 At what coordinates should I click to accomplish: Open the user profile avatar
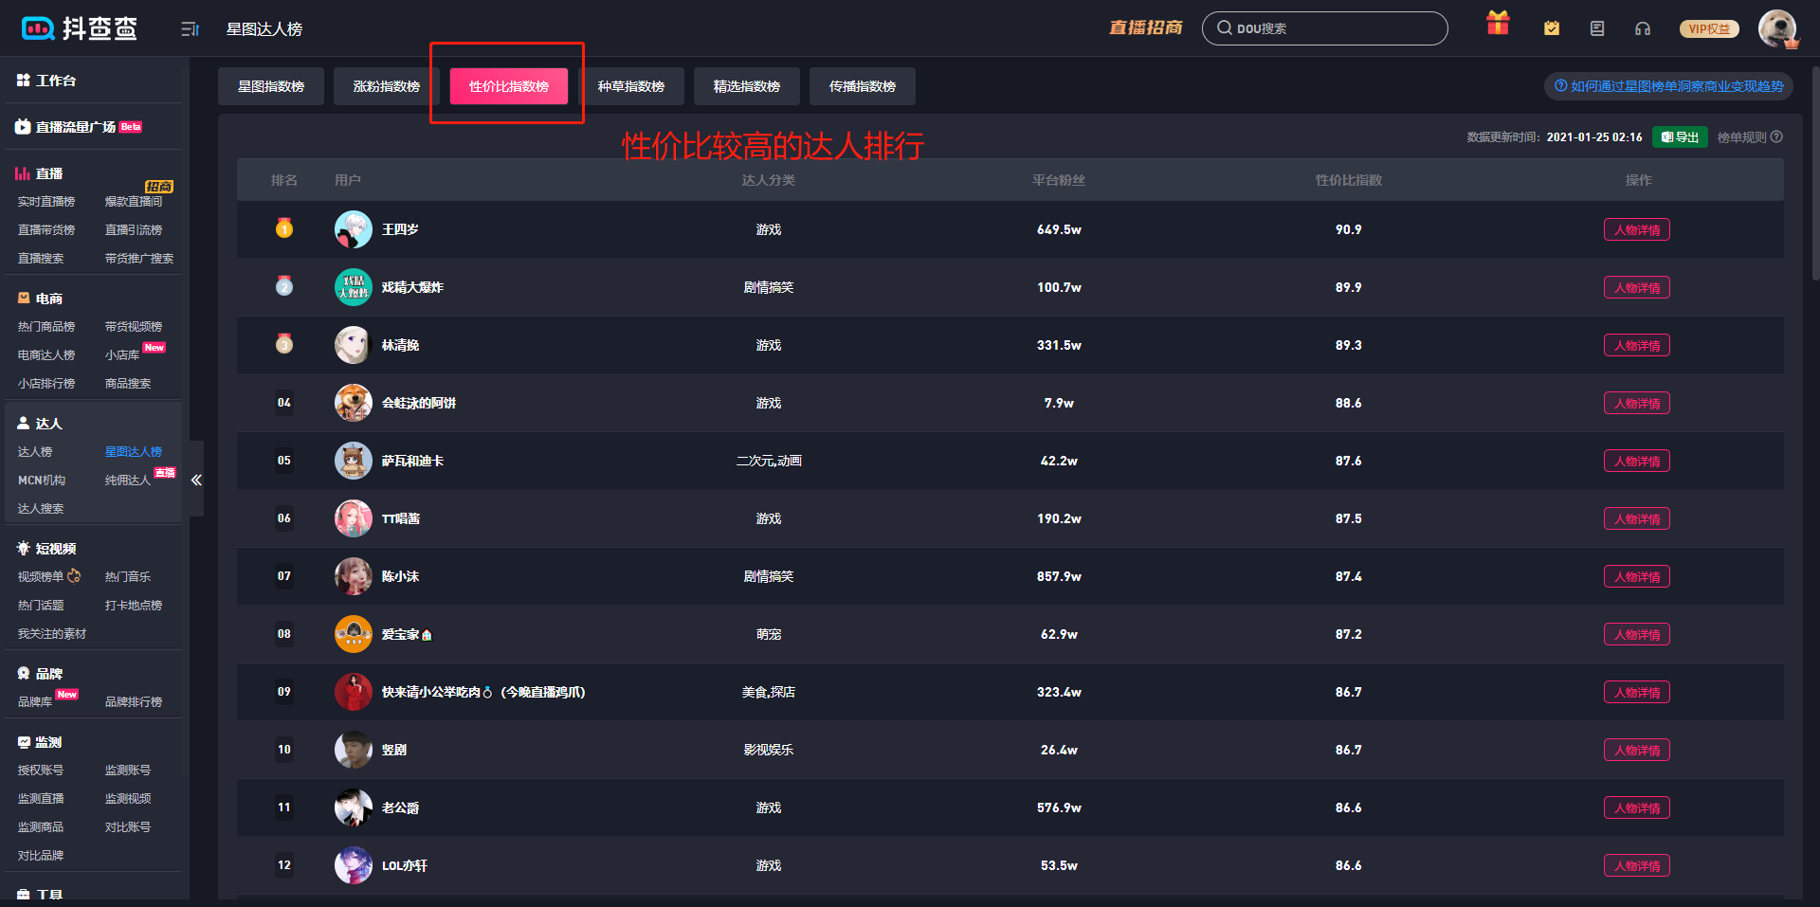[1777, 28]
